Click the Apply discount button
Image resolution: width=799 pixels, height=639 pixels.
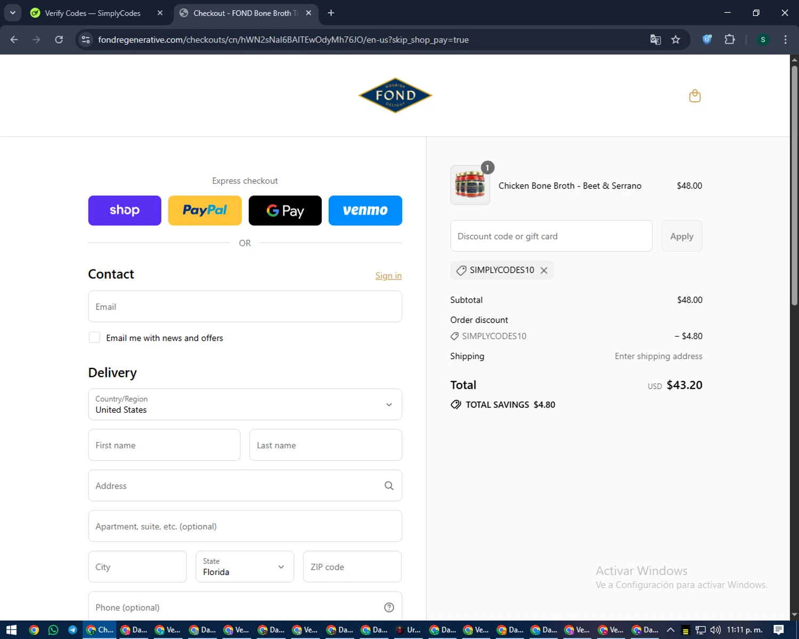(682, 236)
